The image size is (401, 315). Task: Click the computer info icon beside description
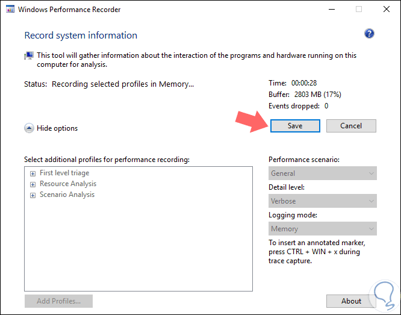[x=29, y=55]
